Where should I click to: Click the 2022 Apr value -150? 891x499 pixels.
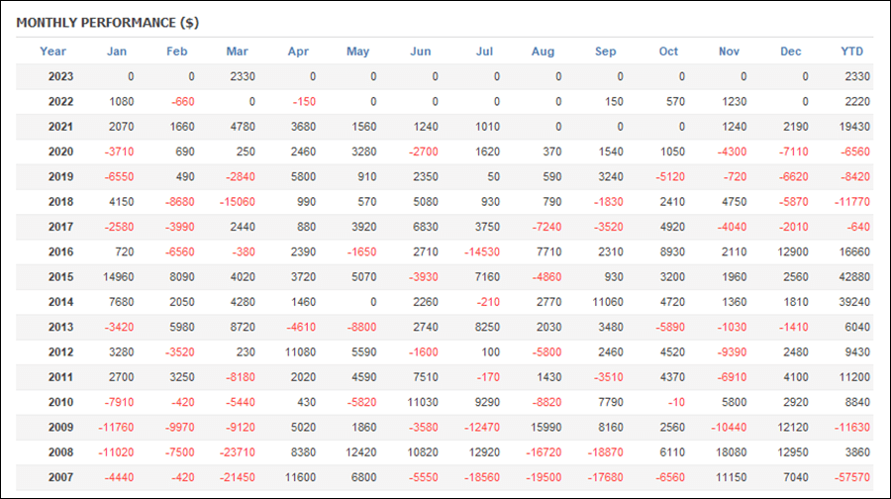pos(304,102)
